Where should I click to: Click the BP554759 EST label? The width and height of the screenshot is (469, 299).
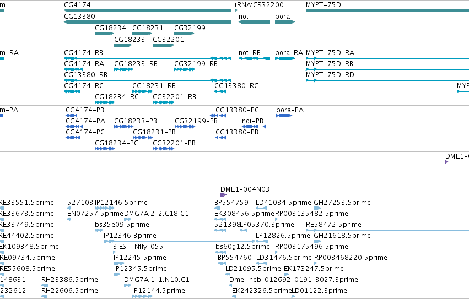point(231,203)
